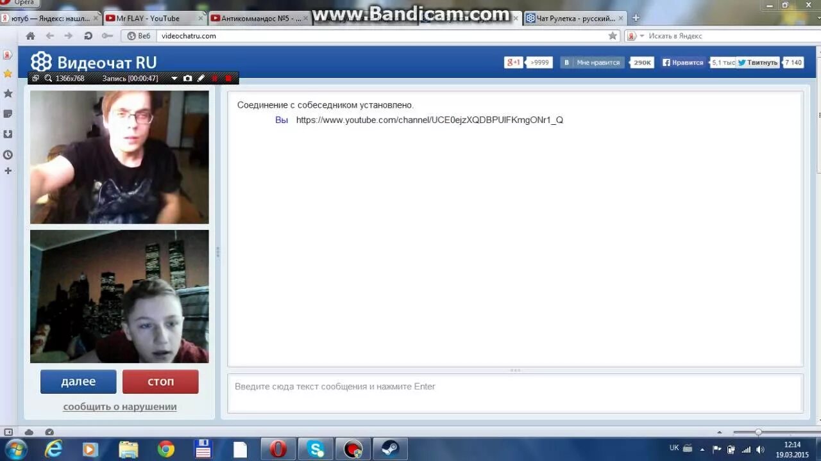Select the Bandicam pencil draw tool

point(201,78)
